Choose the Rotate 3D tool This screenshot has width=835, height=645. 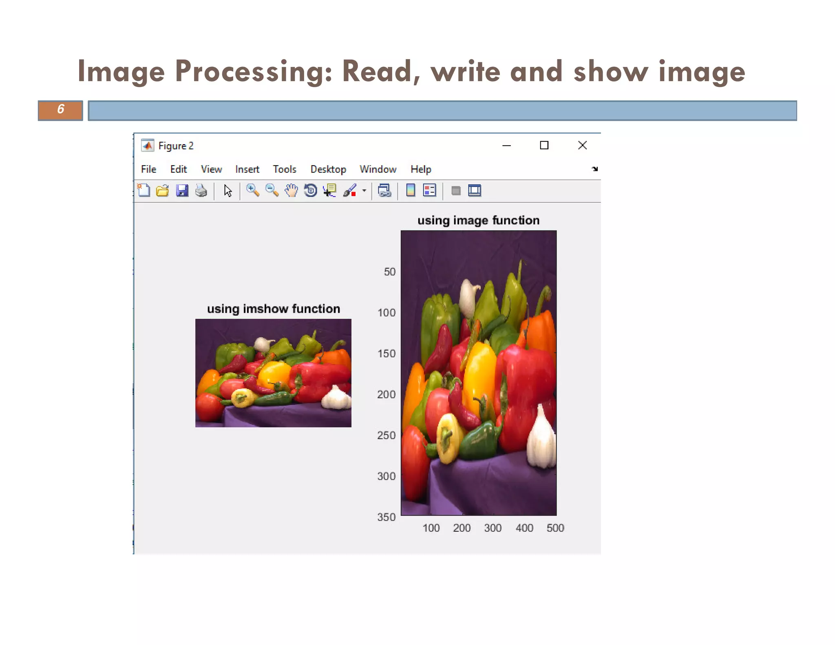pos(311,190)
